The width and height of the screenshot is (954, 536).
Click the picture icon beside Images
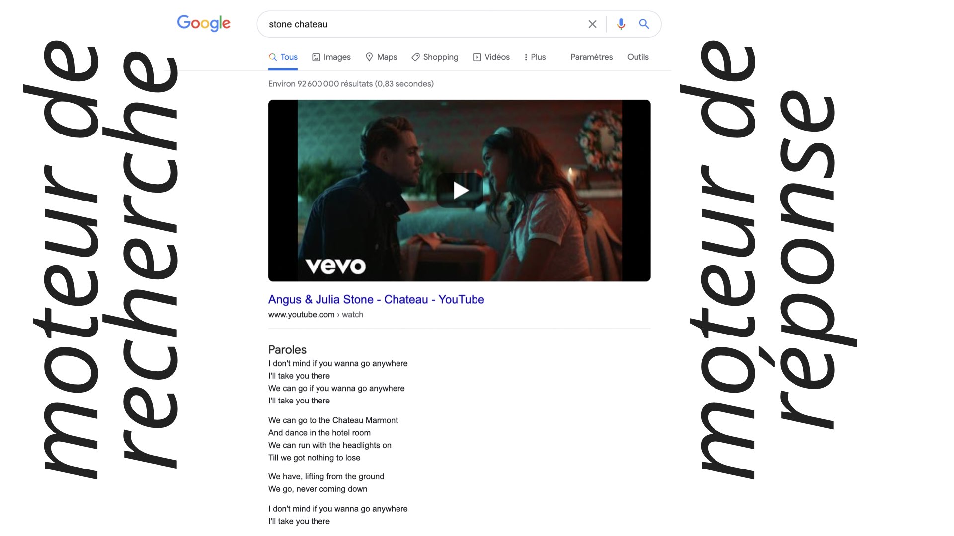316,57
